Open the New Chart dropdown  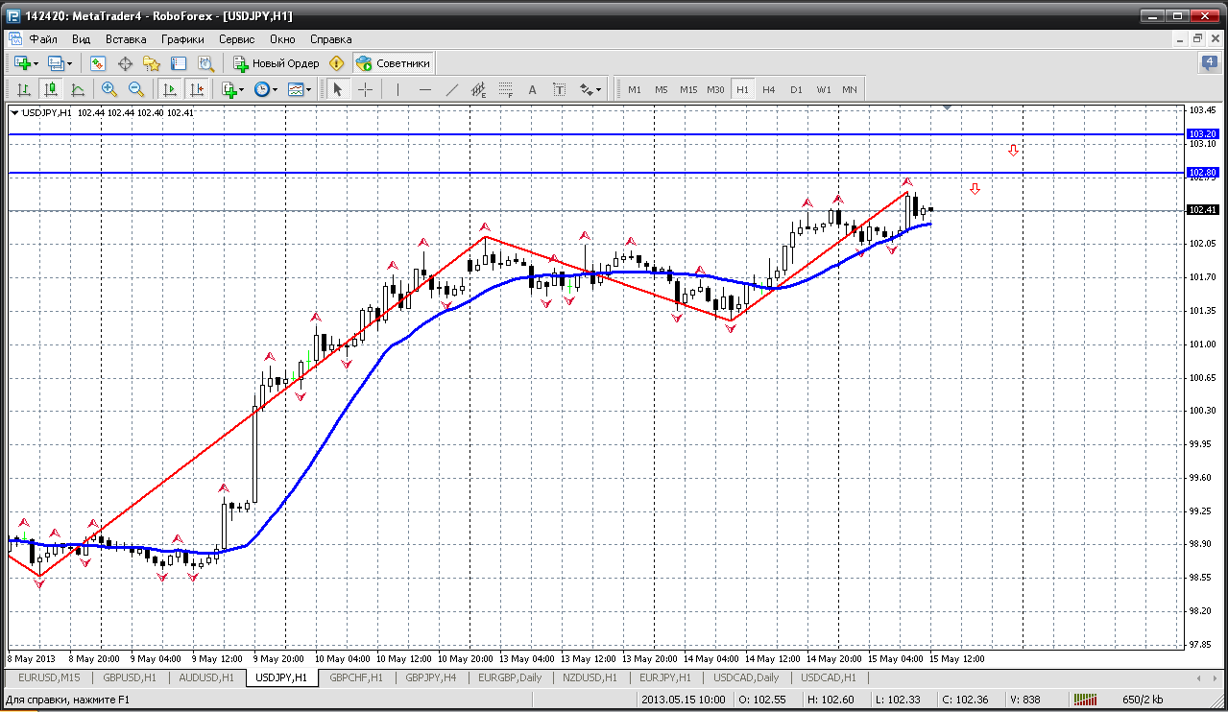26,63
